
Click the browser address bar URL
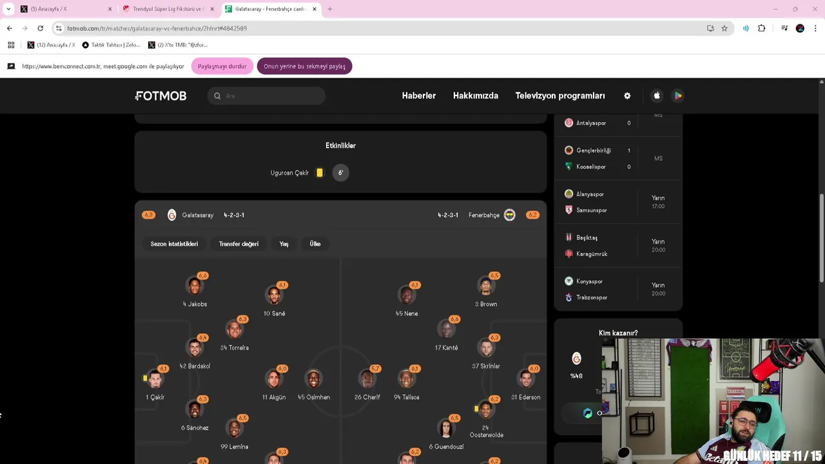click(157, 28)
